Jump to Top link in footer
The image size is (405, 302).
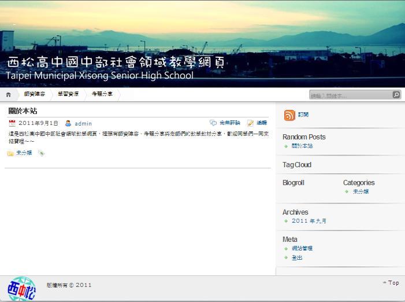pyautogui.click(x=391, y=283)
